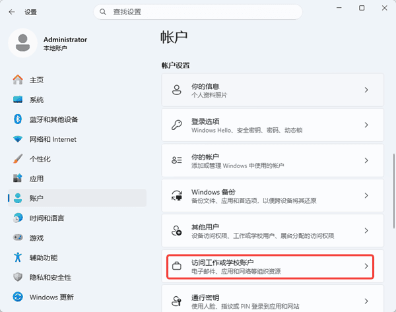
Task: Open 辅助功能 settings
Action: click(77, 257)
